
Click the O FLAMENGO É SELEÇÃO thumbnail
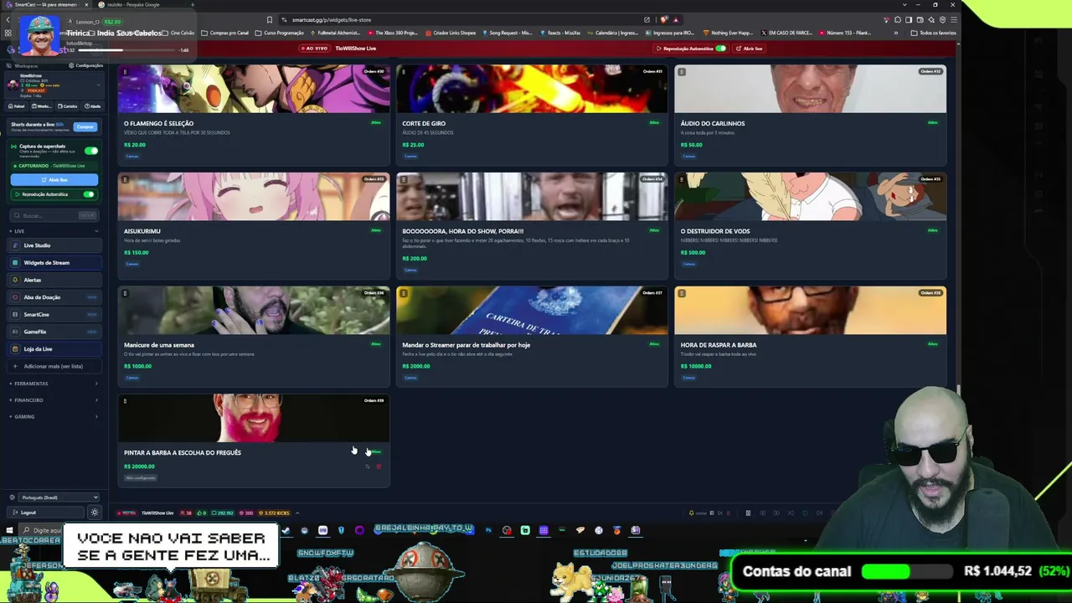coord(254,89)
